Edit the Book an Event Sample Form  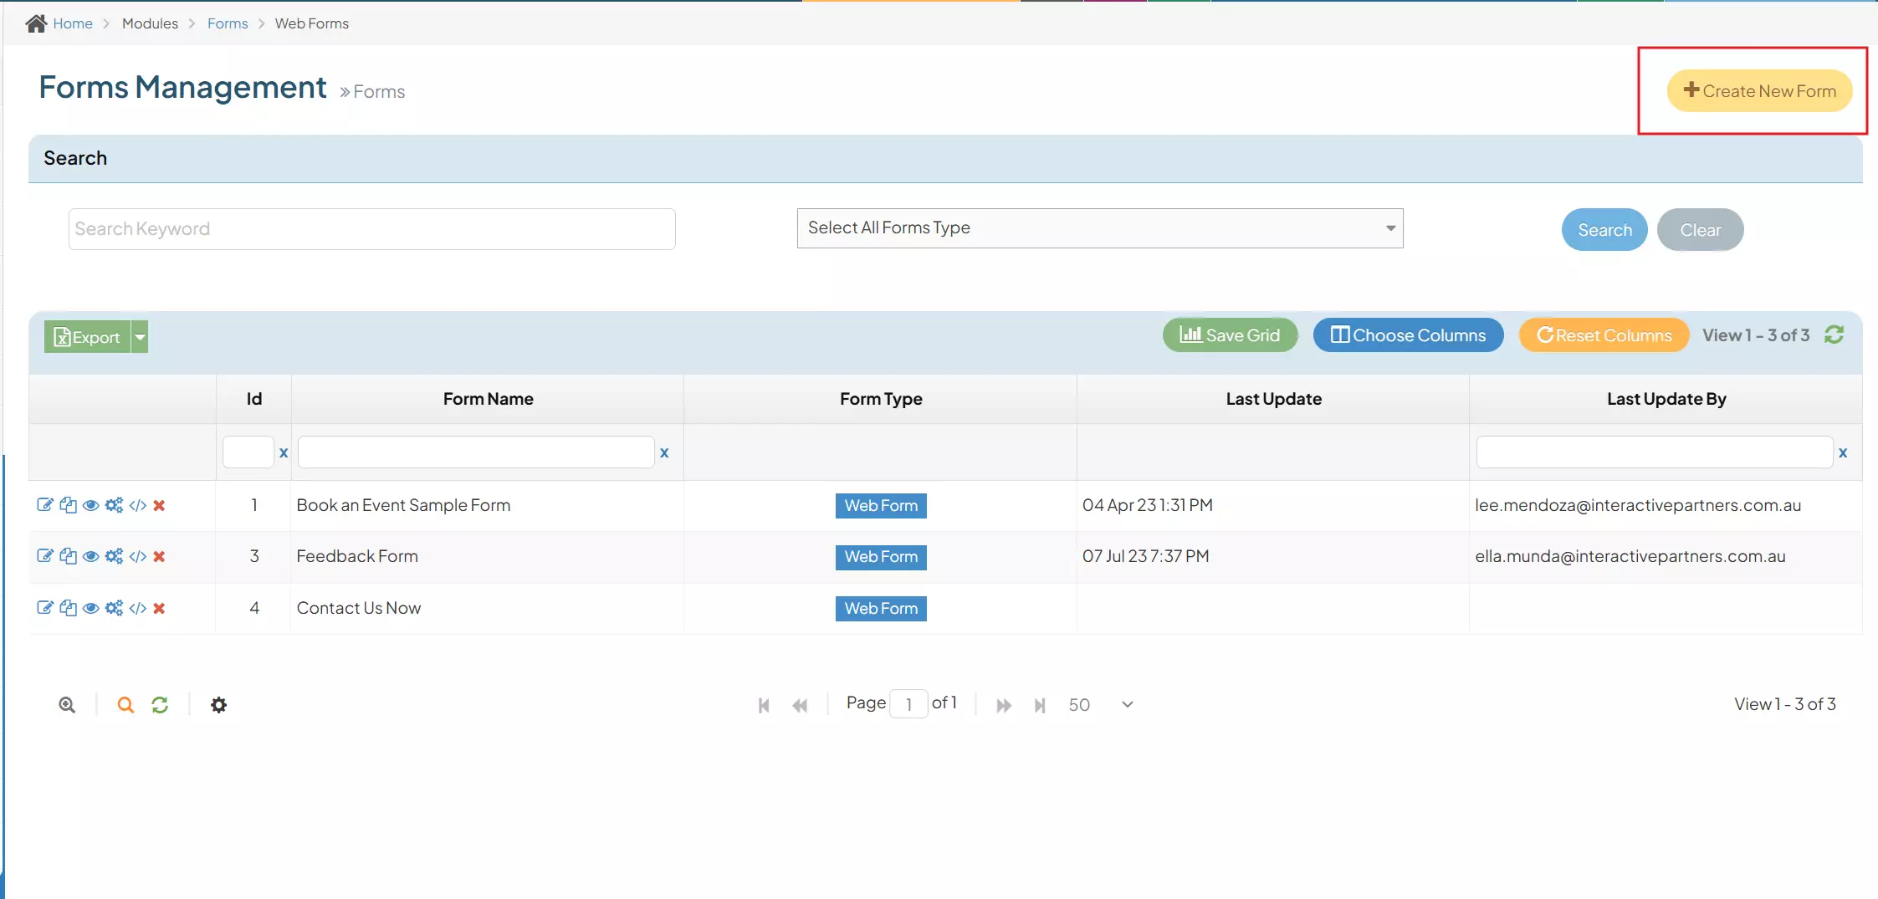46,505
